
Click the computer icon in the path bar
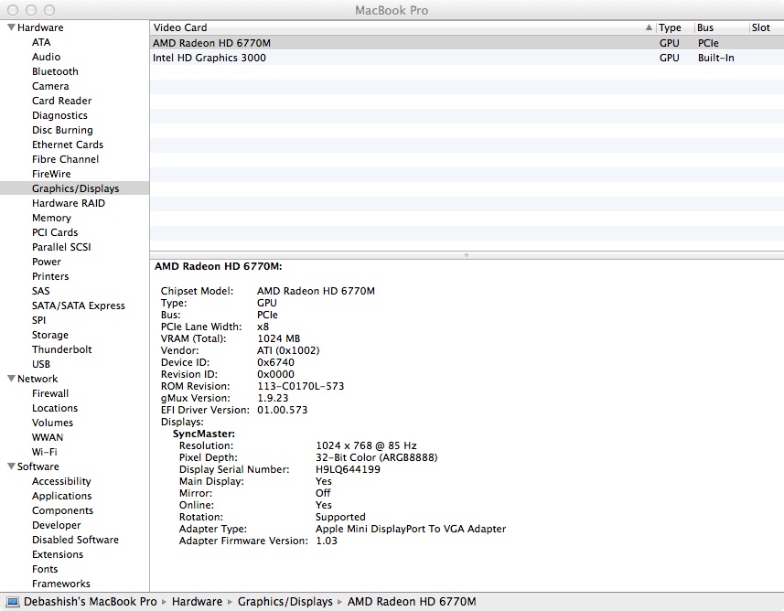click(13, 602)
